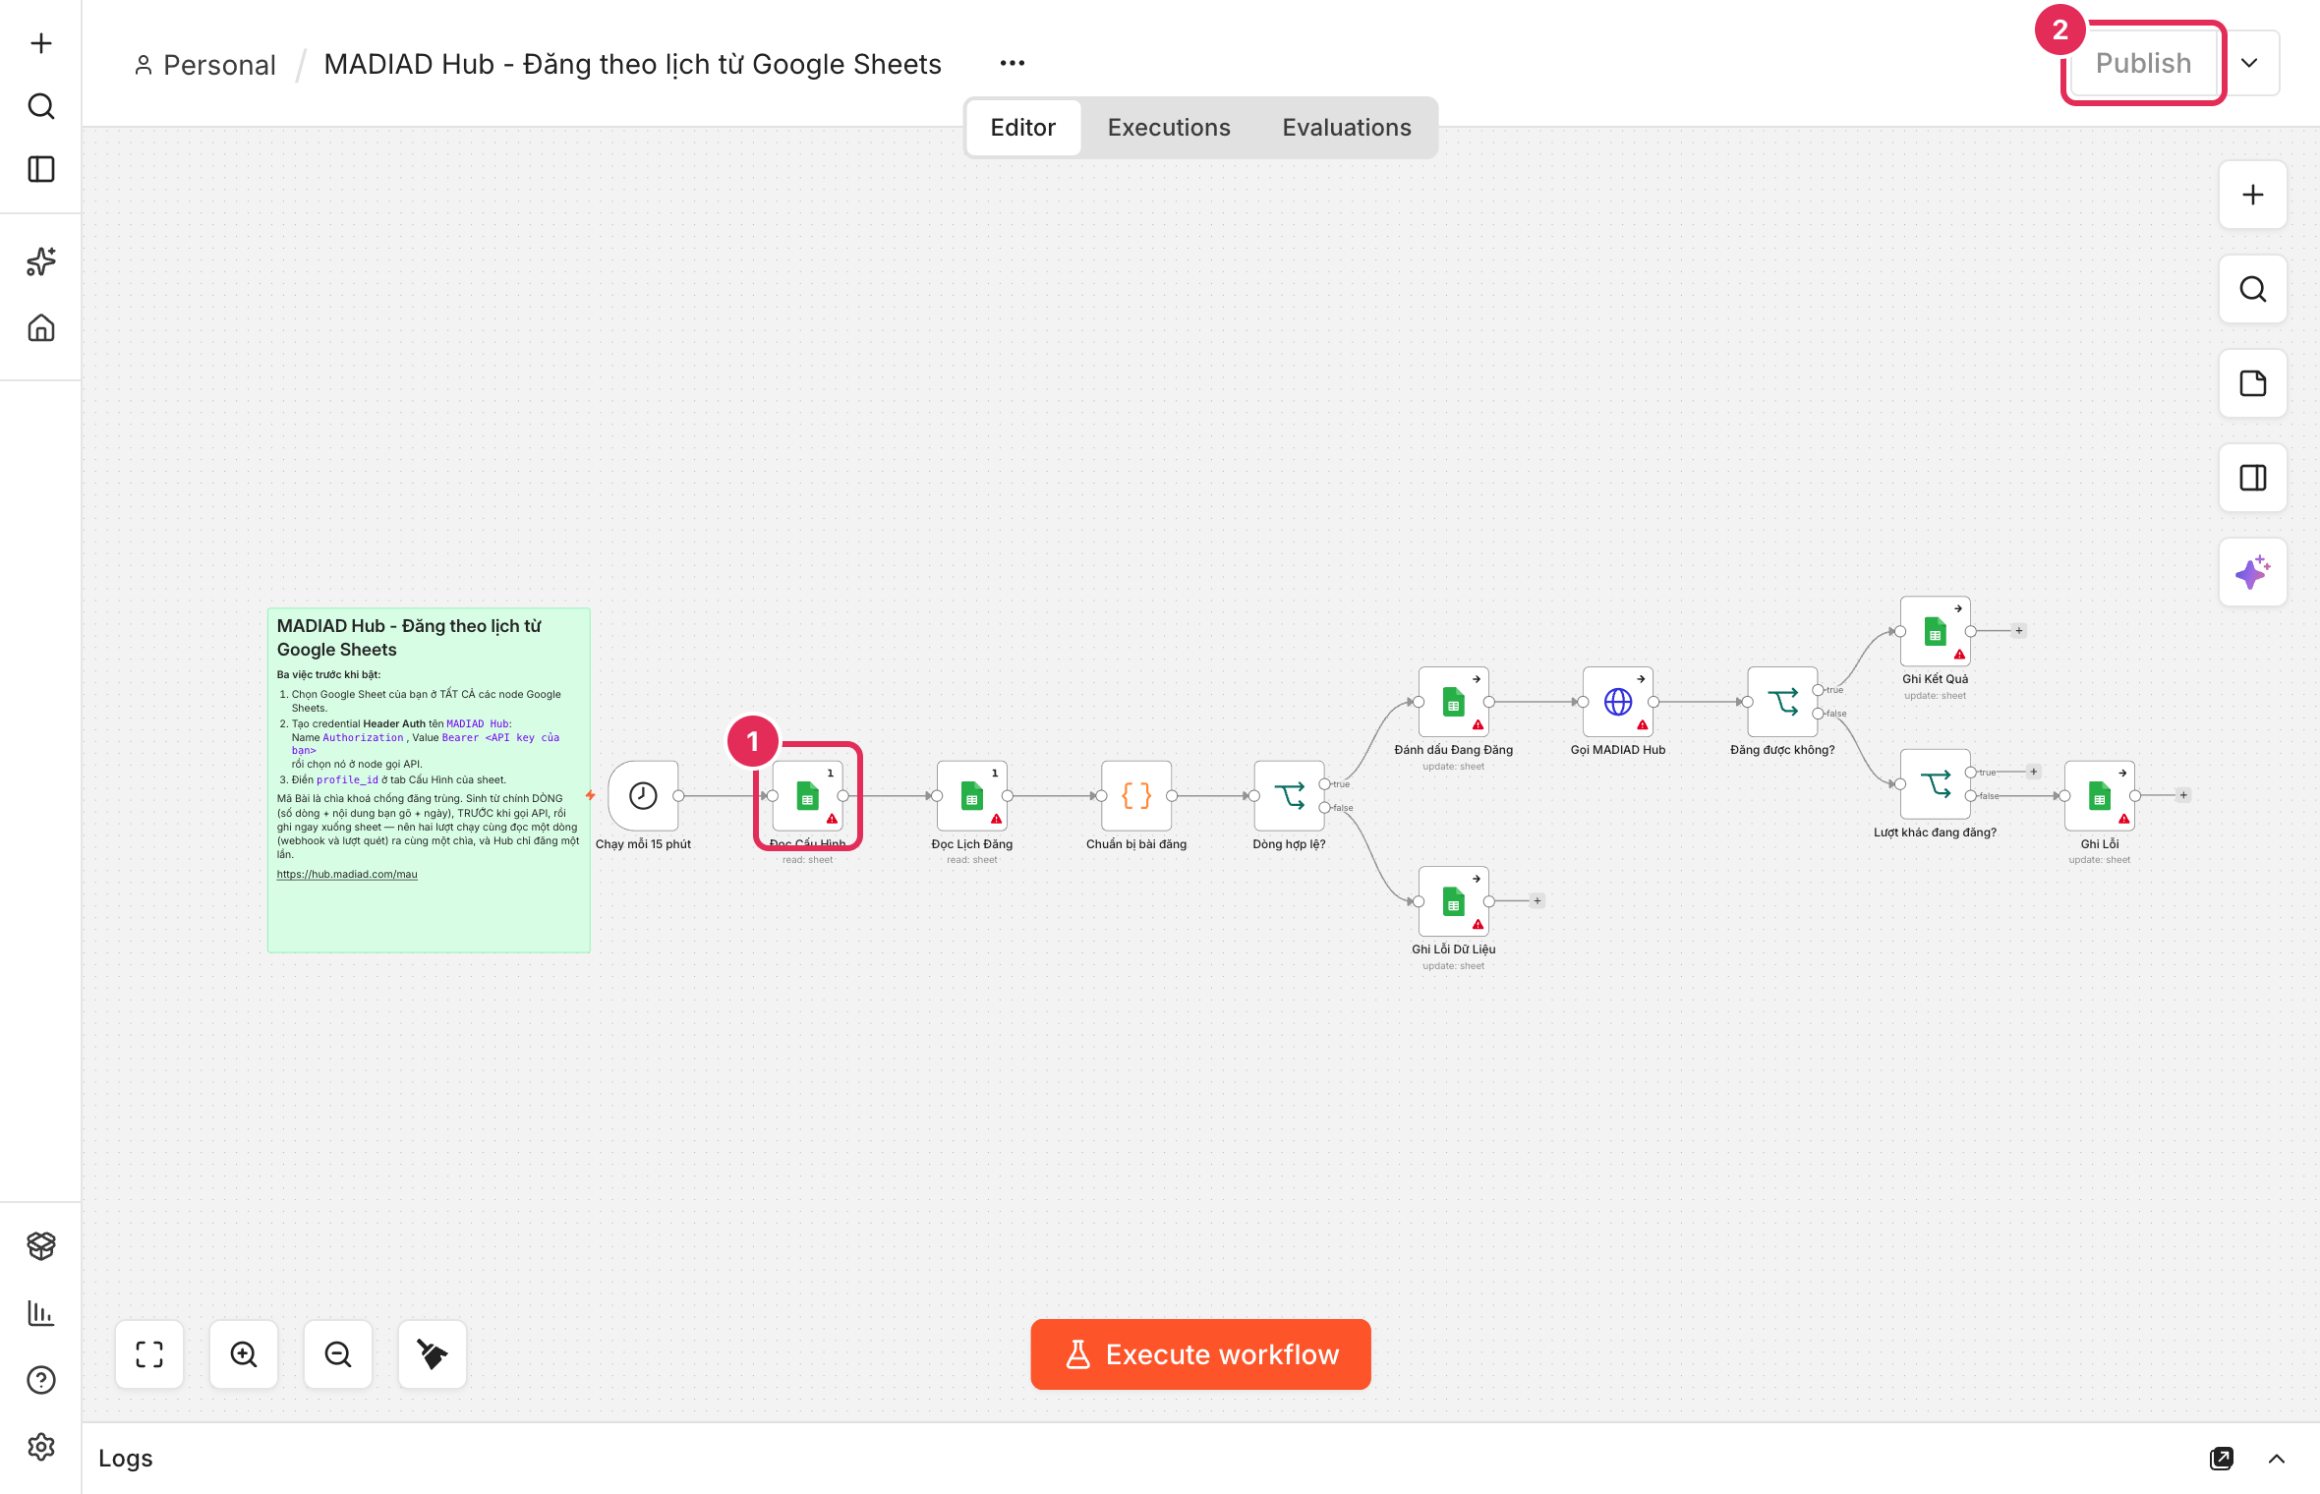Zoom out on the canvas
2320x1494 pixels.
point(338,1354)
